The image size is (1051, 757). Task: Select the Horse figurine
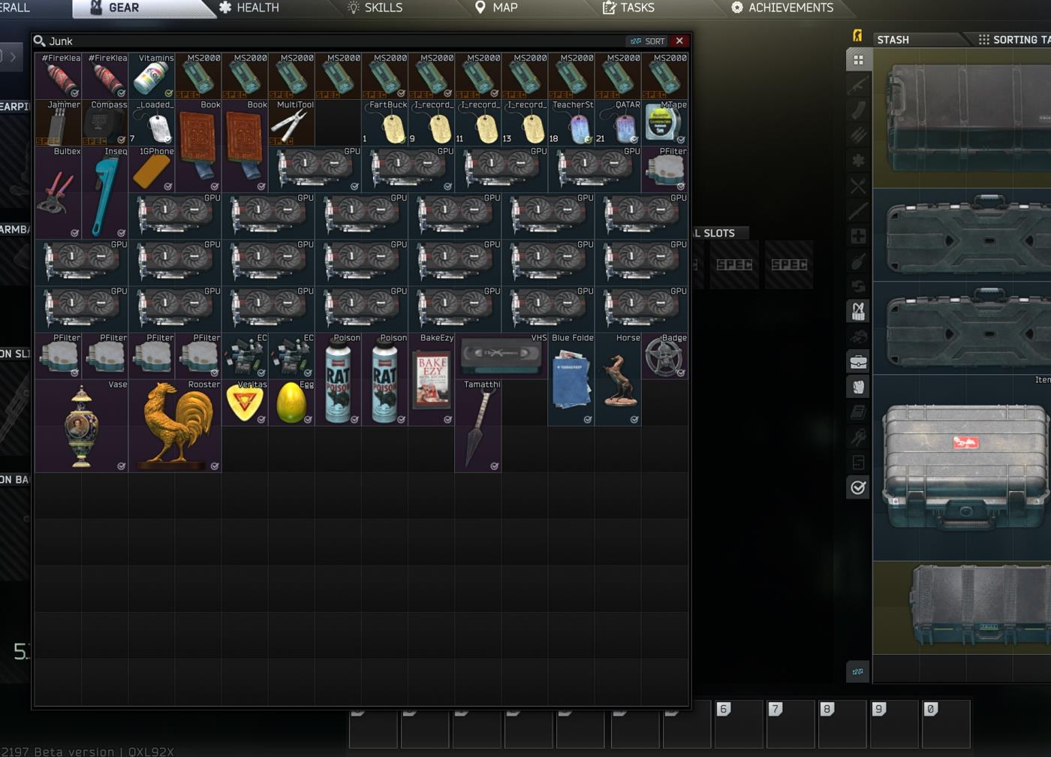(x=618, y=379)
